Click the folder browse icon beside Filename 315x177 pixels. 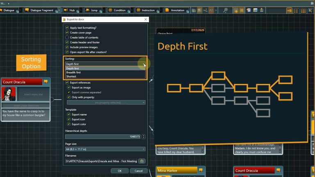click(x=142, y=161)
